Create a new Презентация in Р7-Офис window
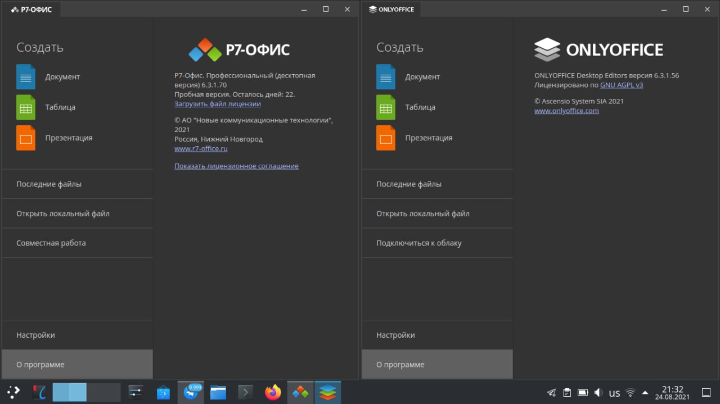The width and height of the screenshot is (720, 404). point(55,138)
